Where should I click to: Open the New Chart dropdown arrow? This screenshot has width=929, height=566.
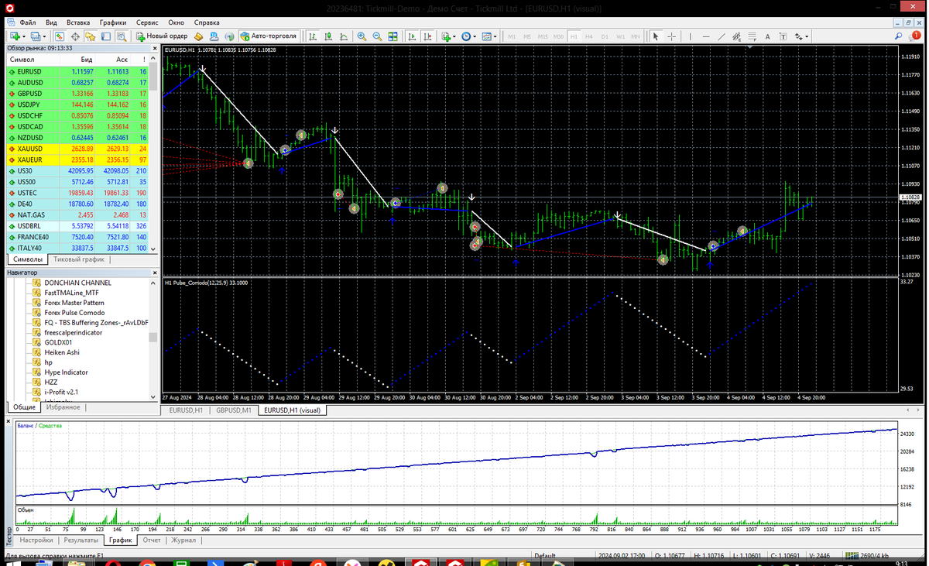(x=24, y=36)
